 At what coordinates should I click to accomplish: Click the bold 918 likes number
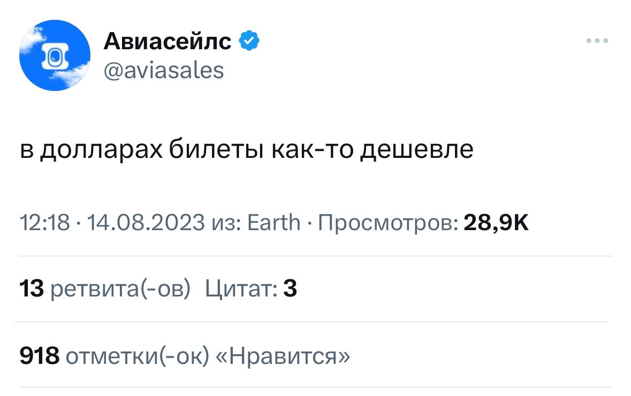click(39, 355)
